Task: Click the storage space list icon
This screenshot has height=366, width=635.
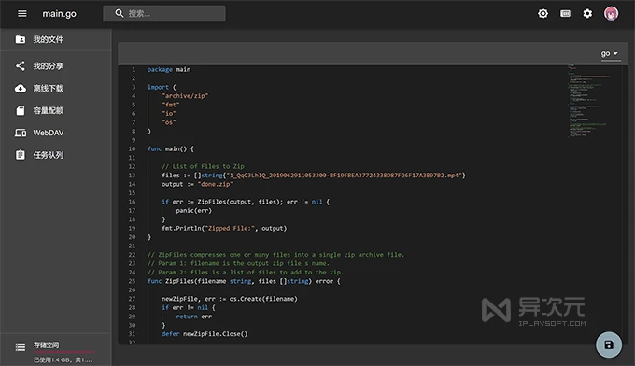Action: [x=21, y=347]
